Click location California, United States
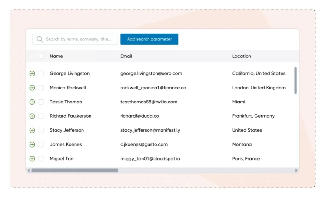Image resolution: width=325 pixels, height=197 pixels. pos(259,73)
